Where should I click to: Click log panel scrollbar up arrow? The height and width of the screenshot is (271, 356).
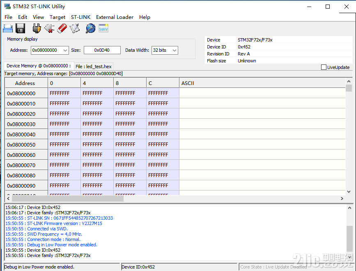[350, 208]
